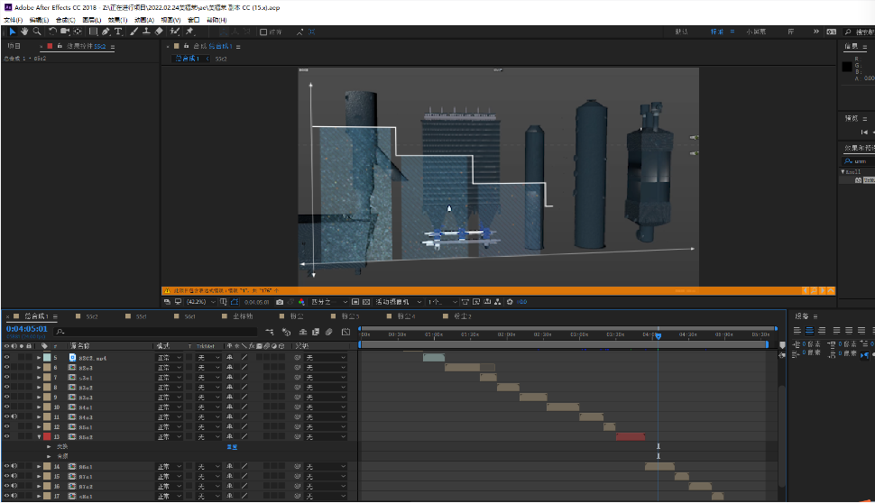This screenshot has width=875, height=503.
Task: Select the Rectangle shape tool
Action: click(x=93, y=32)
